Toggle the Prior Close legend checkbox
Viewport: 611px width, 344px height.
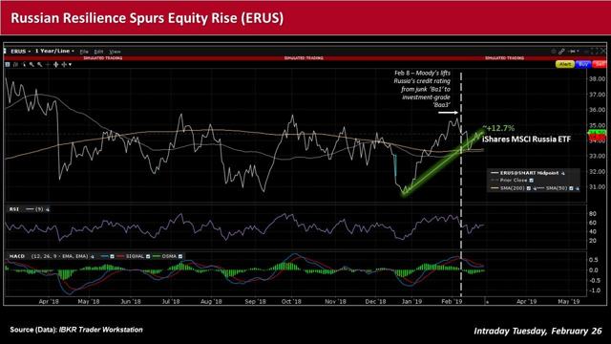532,181
